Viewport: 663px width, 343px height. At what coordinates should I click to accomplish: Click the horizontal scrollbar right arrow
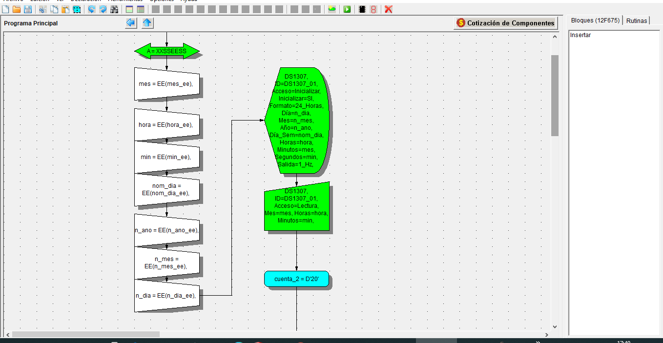(x=547, y=335)
